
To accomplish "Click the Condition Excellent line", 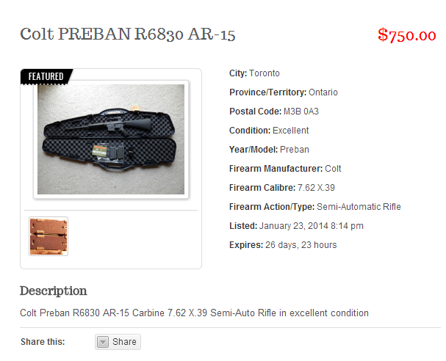I will (269, 131).
